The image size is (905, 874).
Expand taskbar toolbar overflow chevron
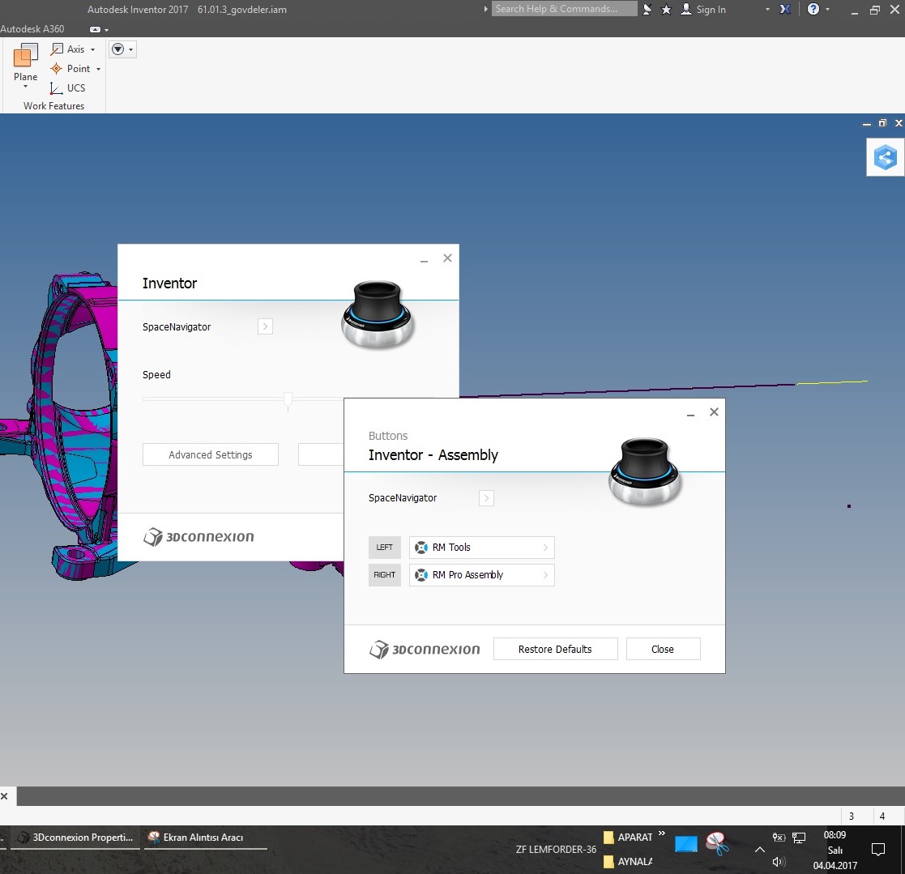pyautogui.click(x=661, y=833)
